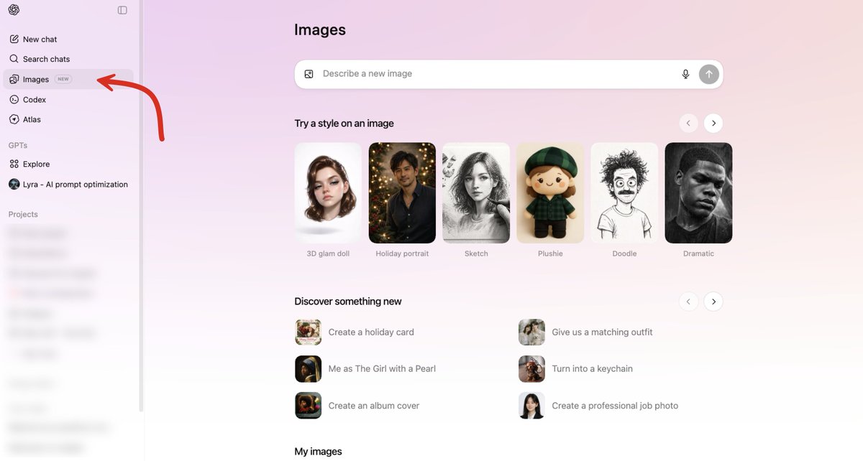The height and width of the screenshot is (461, 863).
Task: Click the Lyra GPT avatar icon
Action: (x=14, y=185)
